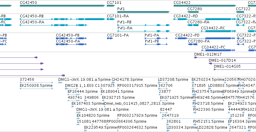The width and height of the screenshot is (256, 132).
Task: Select the EK167403.5prime feature label
Action: 88,104
